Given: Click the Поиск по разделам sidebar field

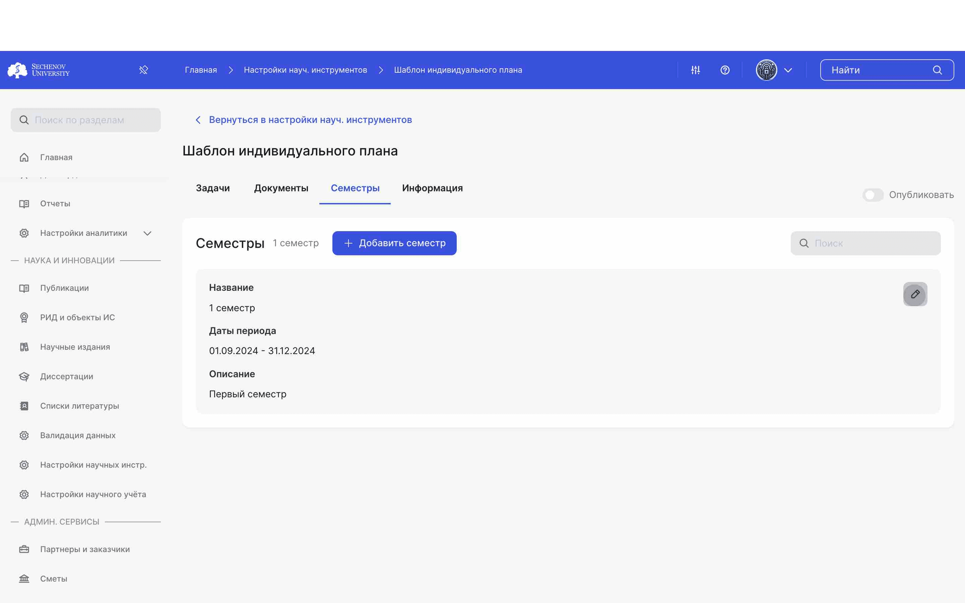Looking at the screenshot, I should pos(86,120).
